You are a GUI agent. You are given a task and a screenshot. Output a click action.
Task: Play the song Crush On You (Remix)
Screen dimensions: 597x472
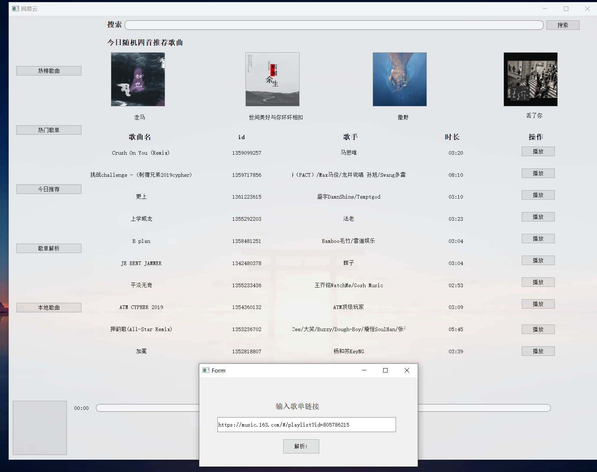538,151
